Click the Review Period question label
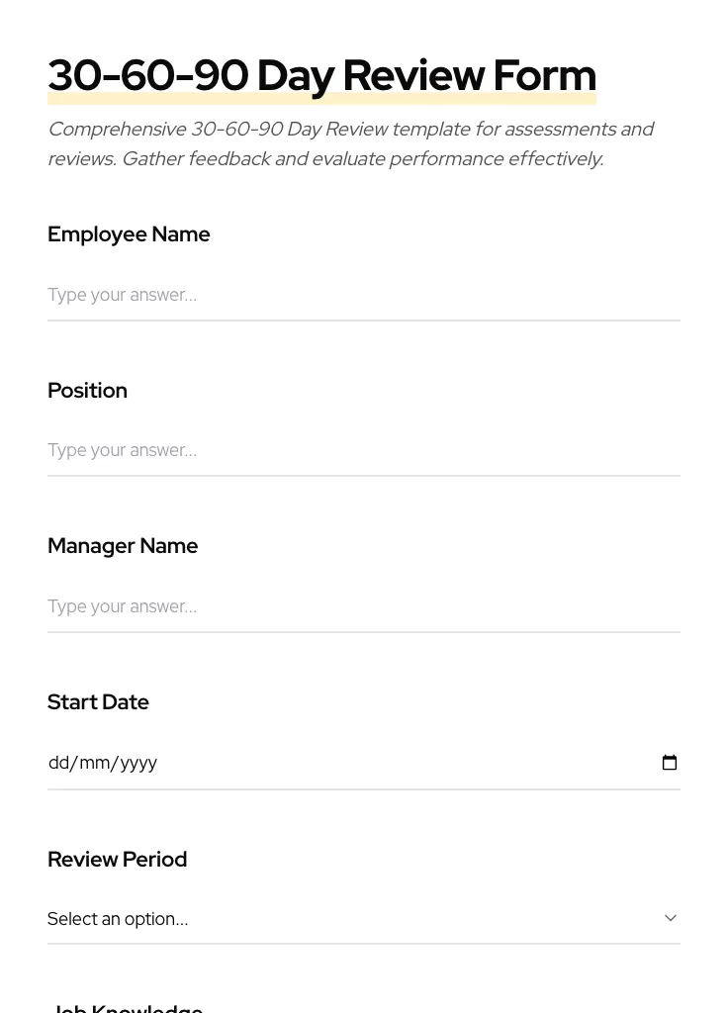 (117, 859)
